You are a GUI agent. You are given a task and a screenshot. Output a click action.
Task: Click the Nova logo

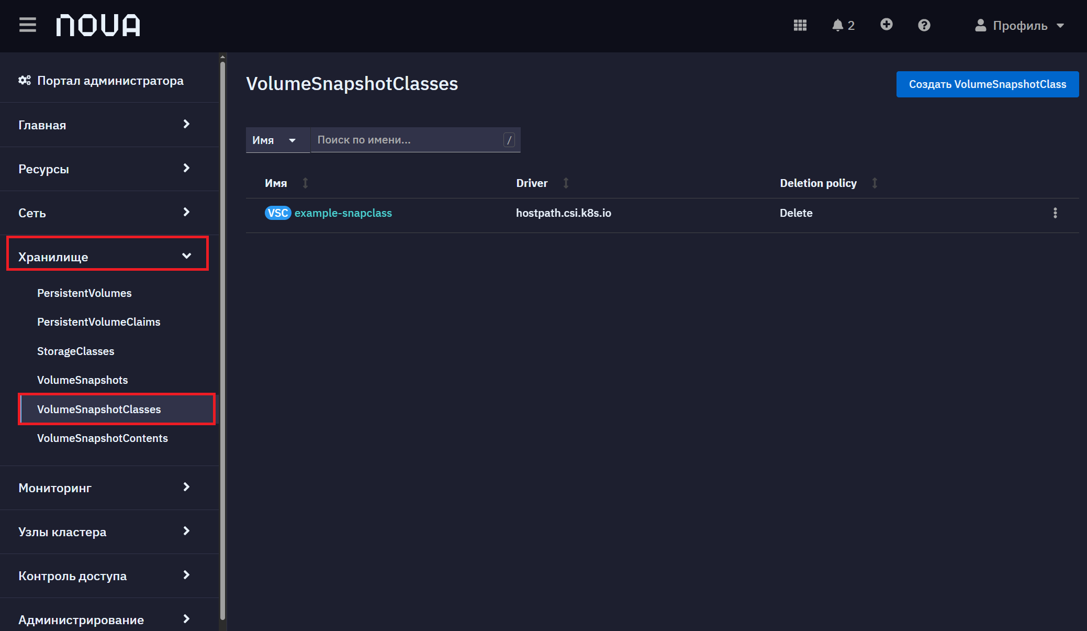(98, 25)
